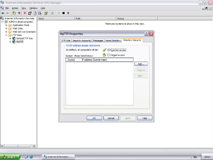Click the Help button in the dialog
This screenshot has height=160, width=213.
tap(145, 118)
